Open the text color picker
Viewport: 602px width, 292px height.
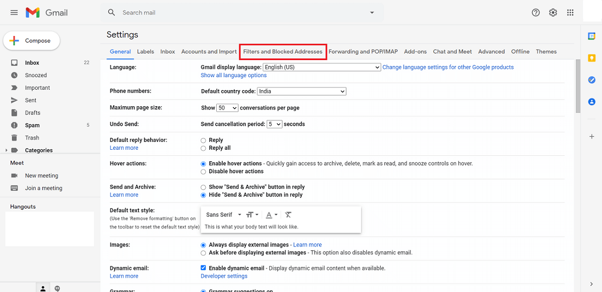[x=271, y=215]
